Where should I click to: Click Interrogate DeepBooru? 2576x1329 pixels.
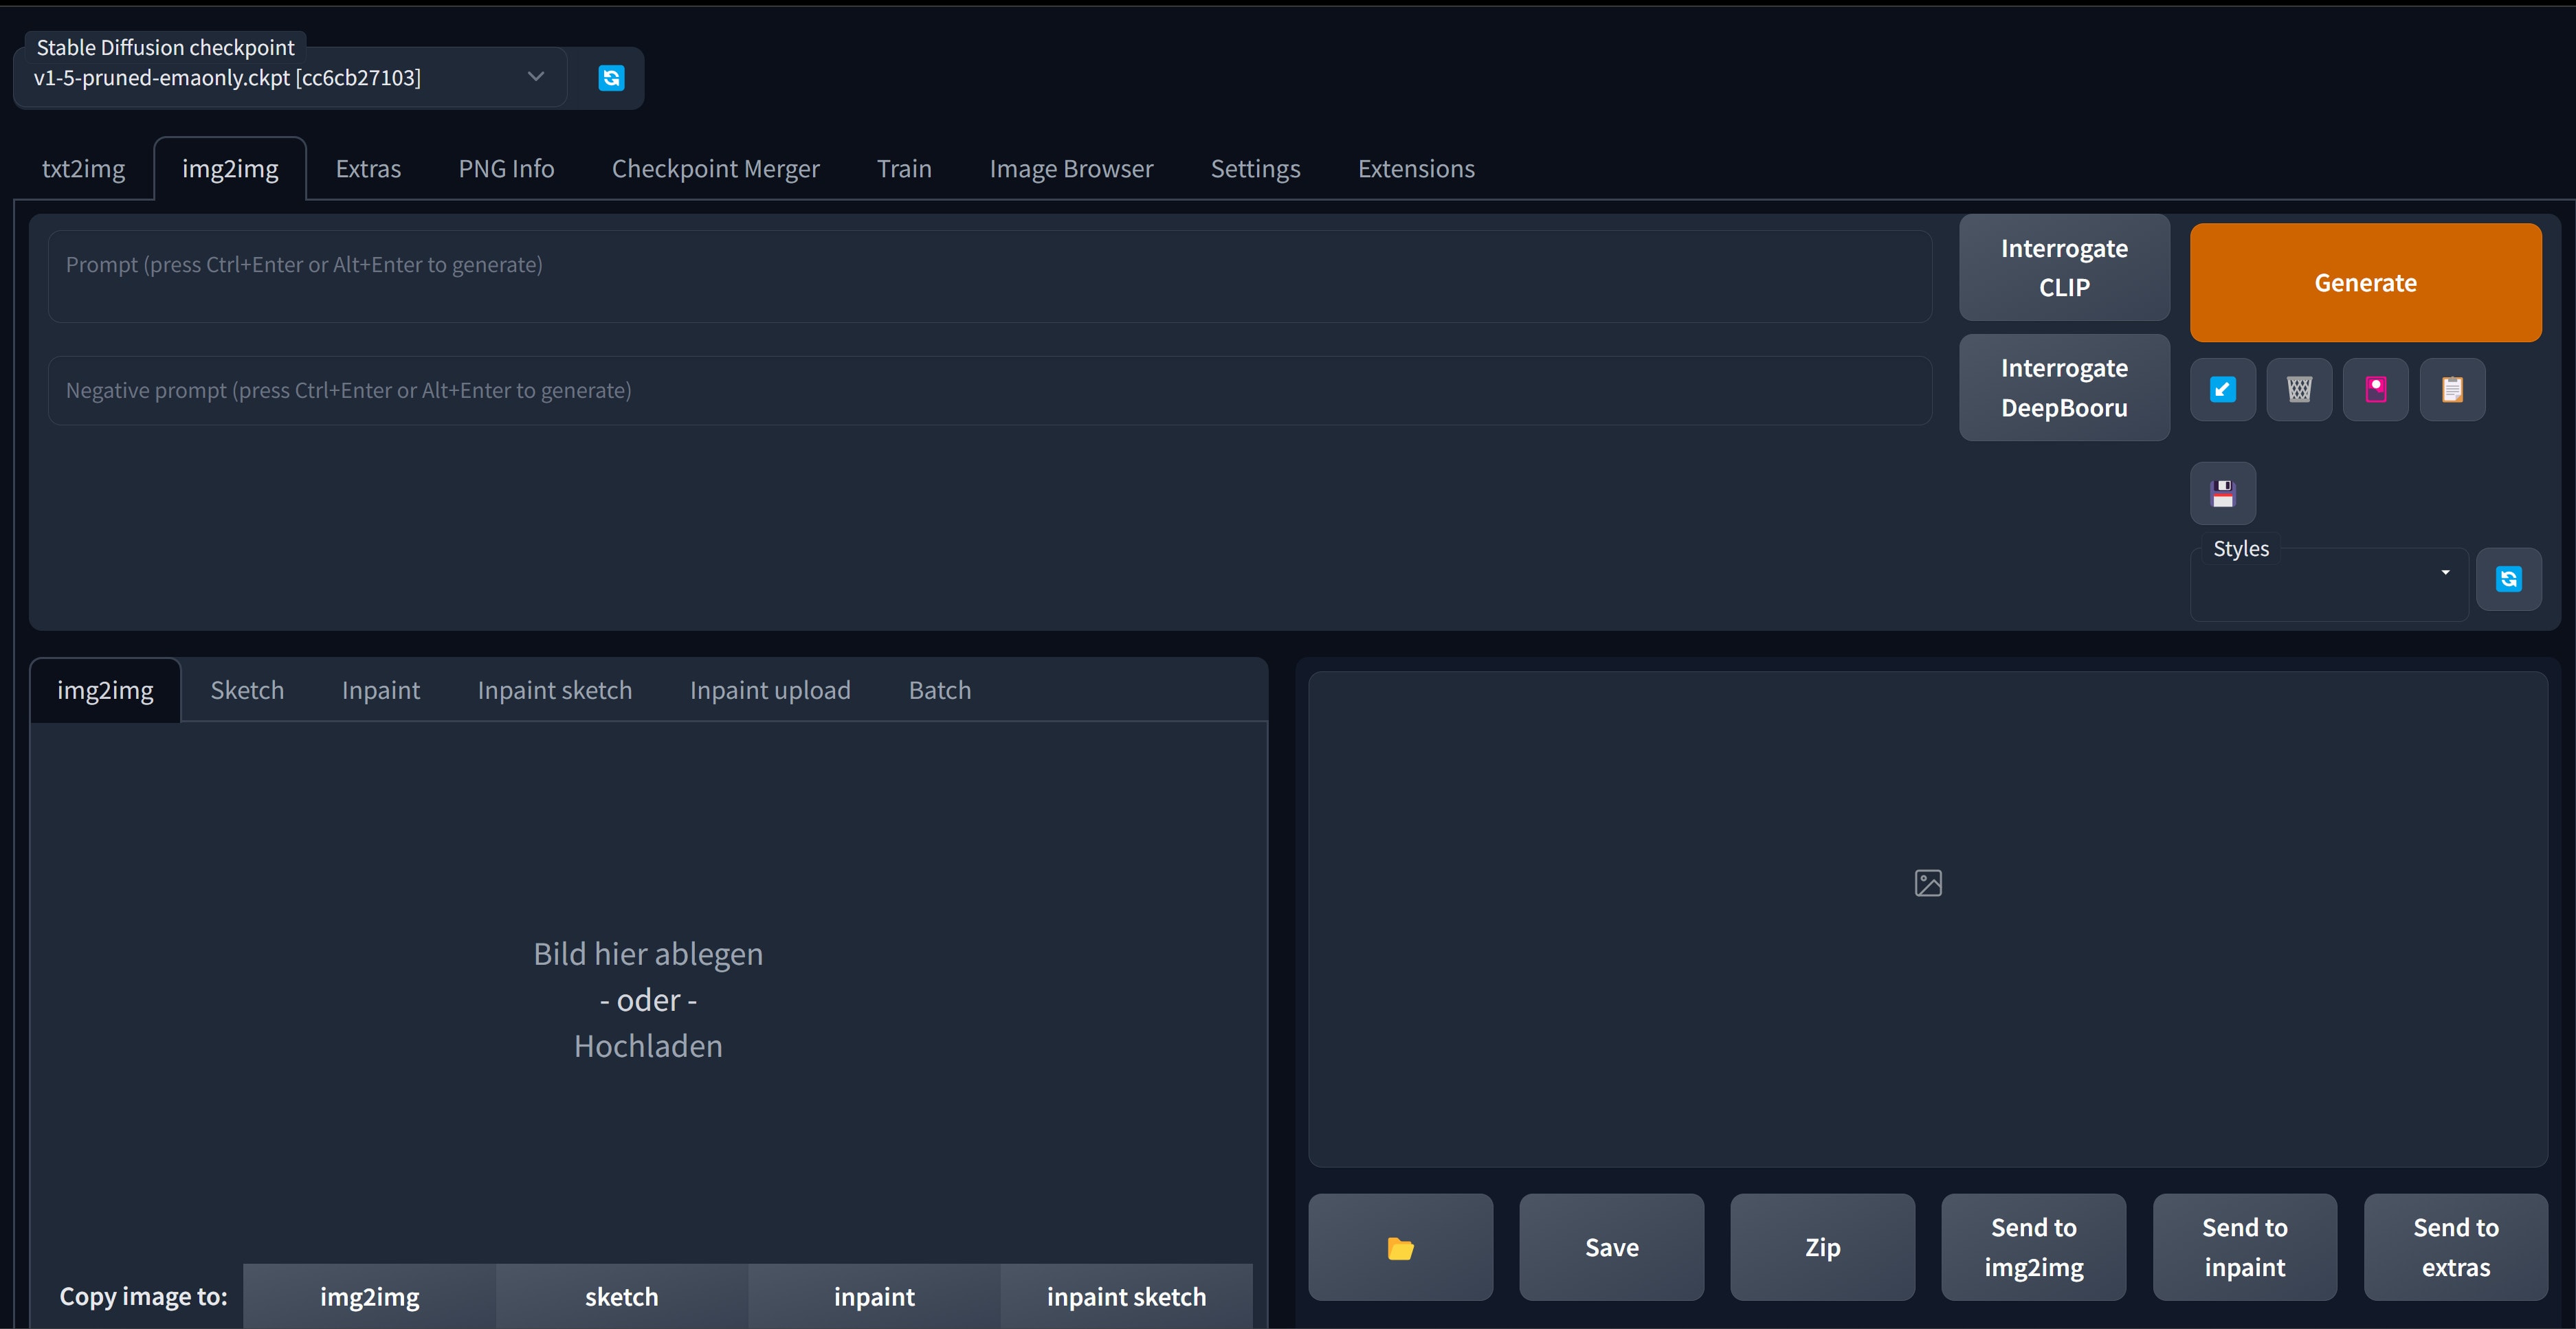coord(2063,387)
